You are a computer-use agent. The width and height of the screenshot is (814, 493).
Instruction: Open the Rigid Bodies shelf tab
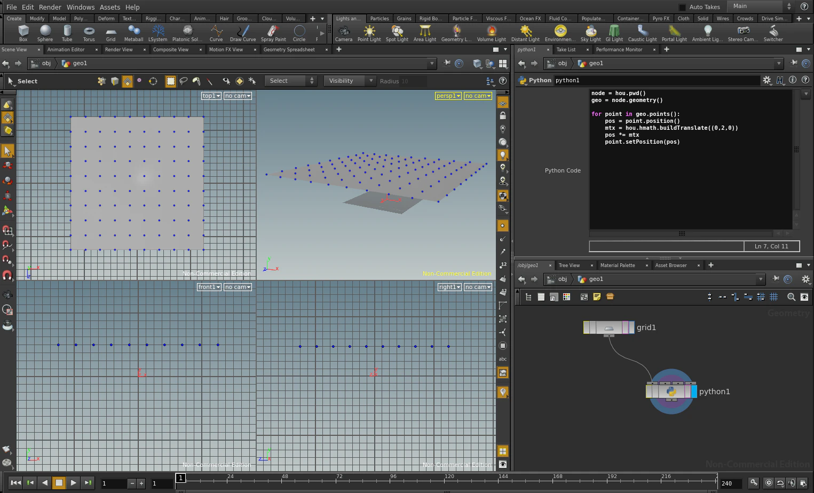pyautogui.click(x=431, y=19)
